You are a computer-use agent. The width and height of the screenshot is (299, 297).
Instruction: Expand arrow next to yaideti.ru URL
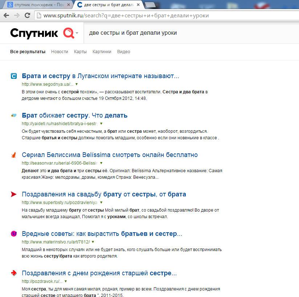tap(101, 123)
